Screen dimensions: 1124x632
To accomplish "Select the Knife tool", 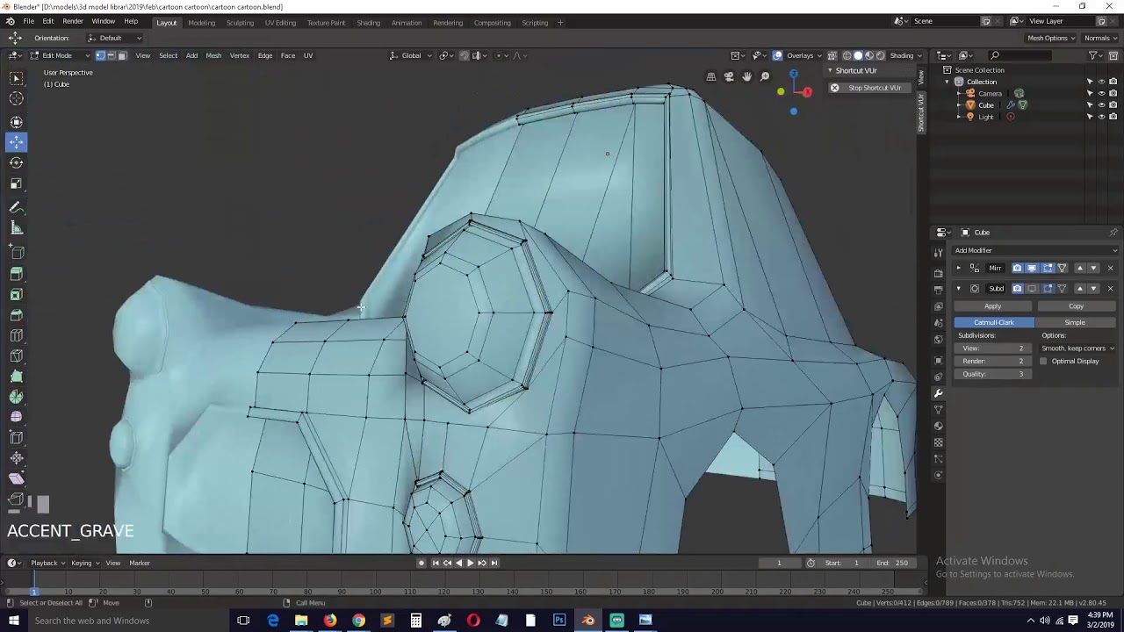I will [16, 355].
